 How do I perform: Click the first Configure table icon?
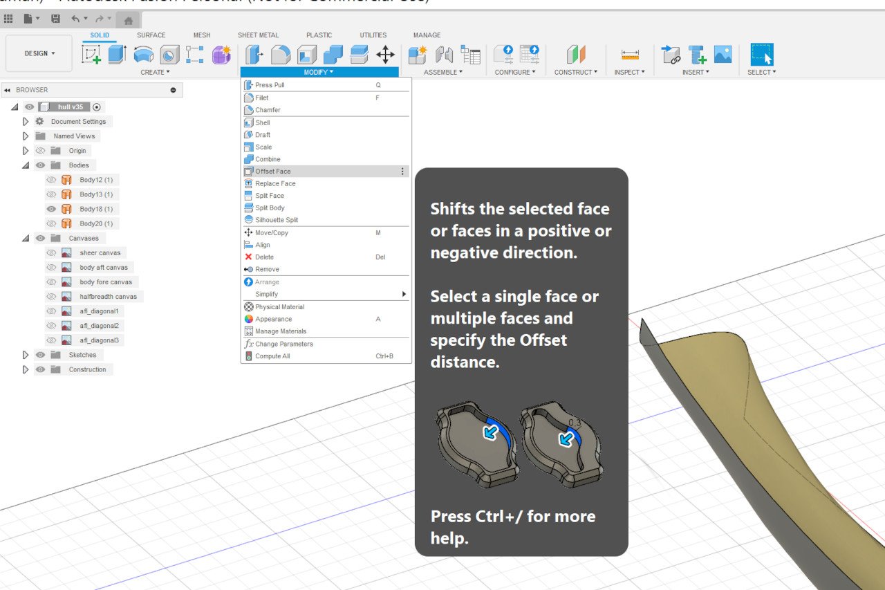coord(504,55)
